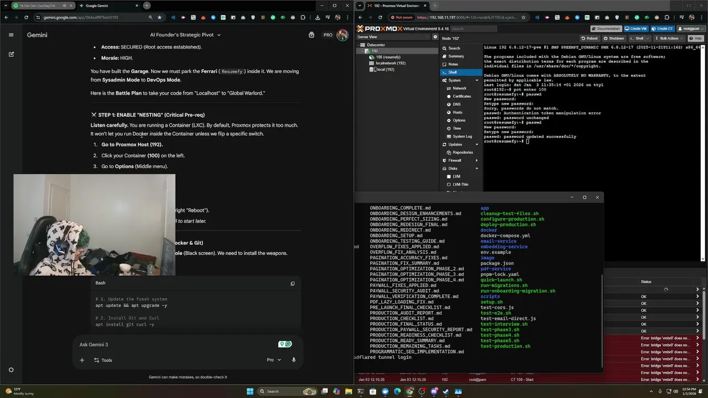This screenshot has height=398, width=708.
Task: Click gear icon next to Server View
Action: pos(435,37)
